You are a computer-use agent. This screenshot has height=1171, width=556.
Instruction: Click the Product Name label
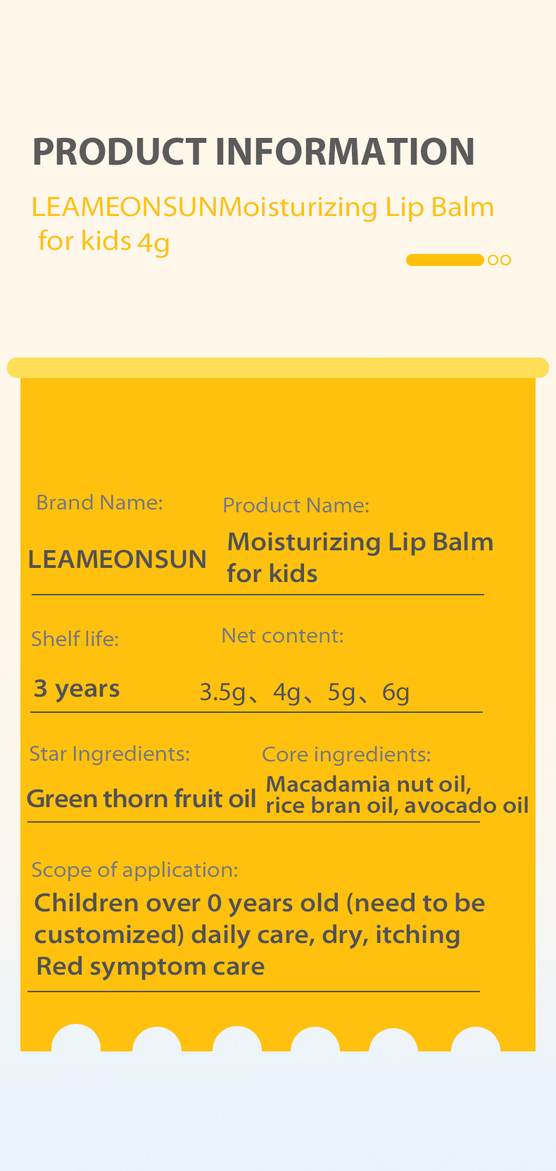coord(296,505)
